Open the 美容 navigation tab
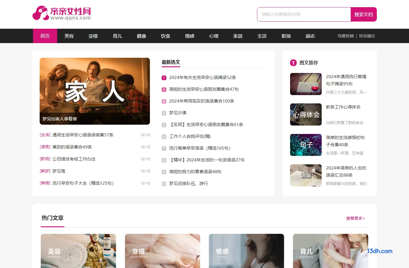 (69, 36)
